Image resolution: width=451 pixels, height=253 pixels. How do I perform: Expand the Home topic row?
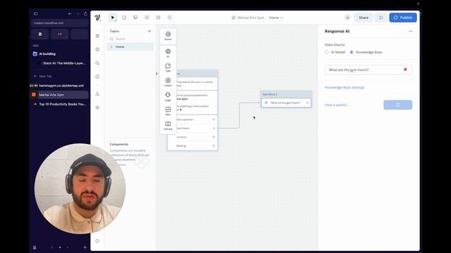pyautogui.click(x=111, y=47)
